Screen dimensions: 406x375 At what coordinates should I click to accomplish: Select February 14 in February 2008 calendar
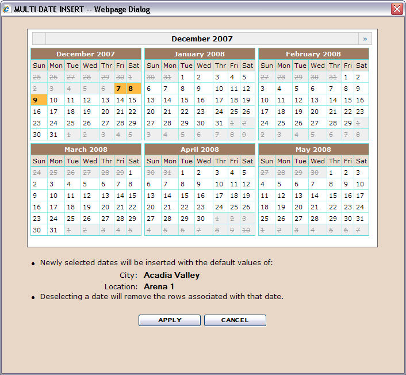(334, 100)
